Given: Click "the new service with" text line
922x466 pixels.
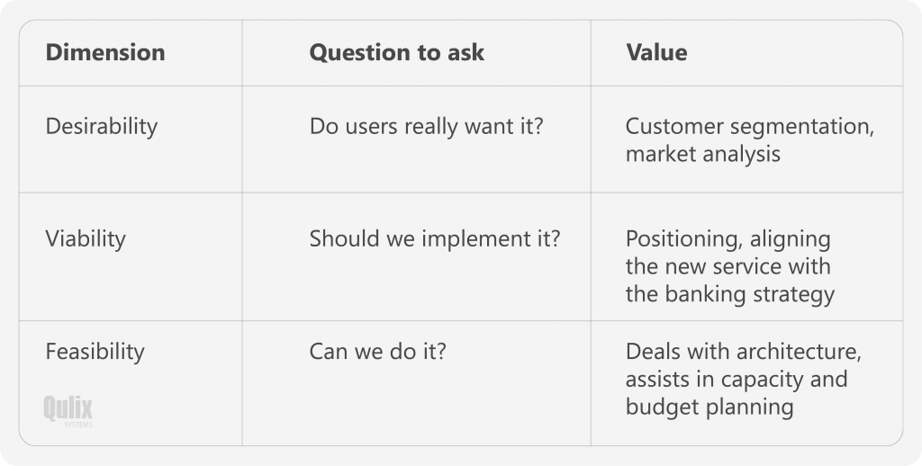Looking at the screenshot, I should 728,266.
